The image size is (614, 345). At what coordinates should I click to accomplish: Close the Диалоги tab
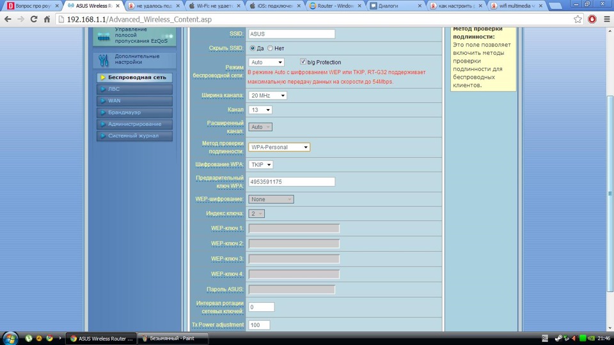coord(420,6)
